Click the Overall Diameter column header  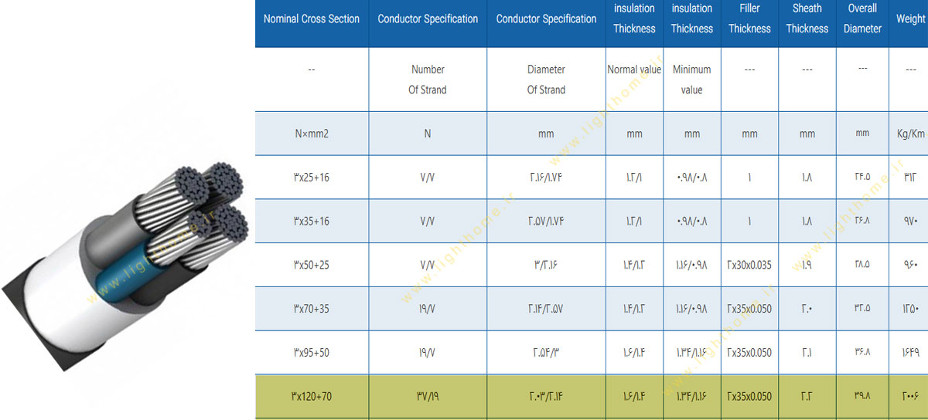(862, 19)
